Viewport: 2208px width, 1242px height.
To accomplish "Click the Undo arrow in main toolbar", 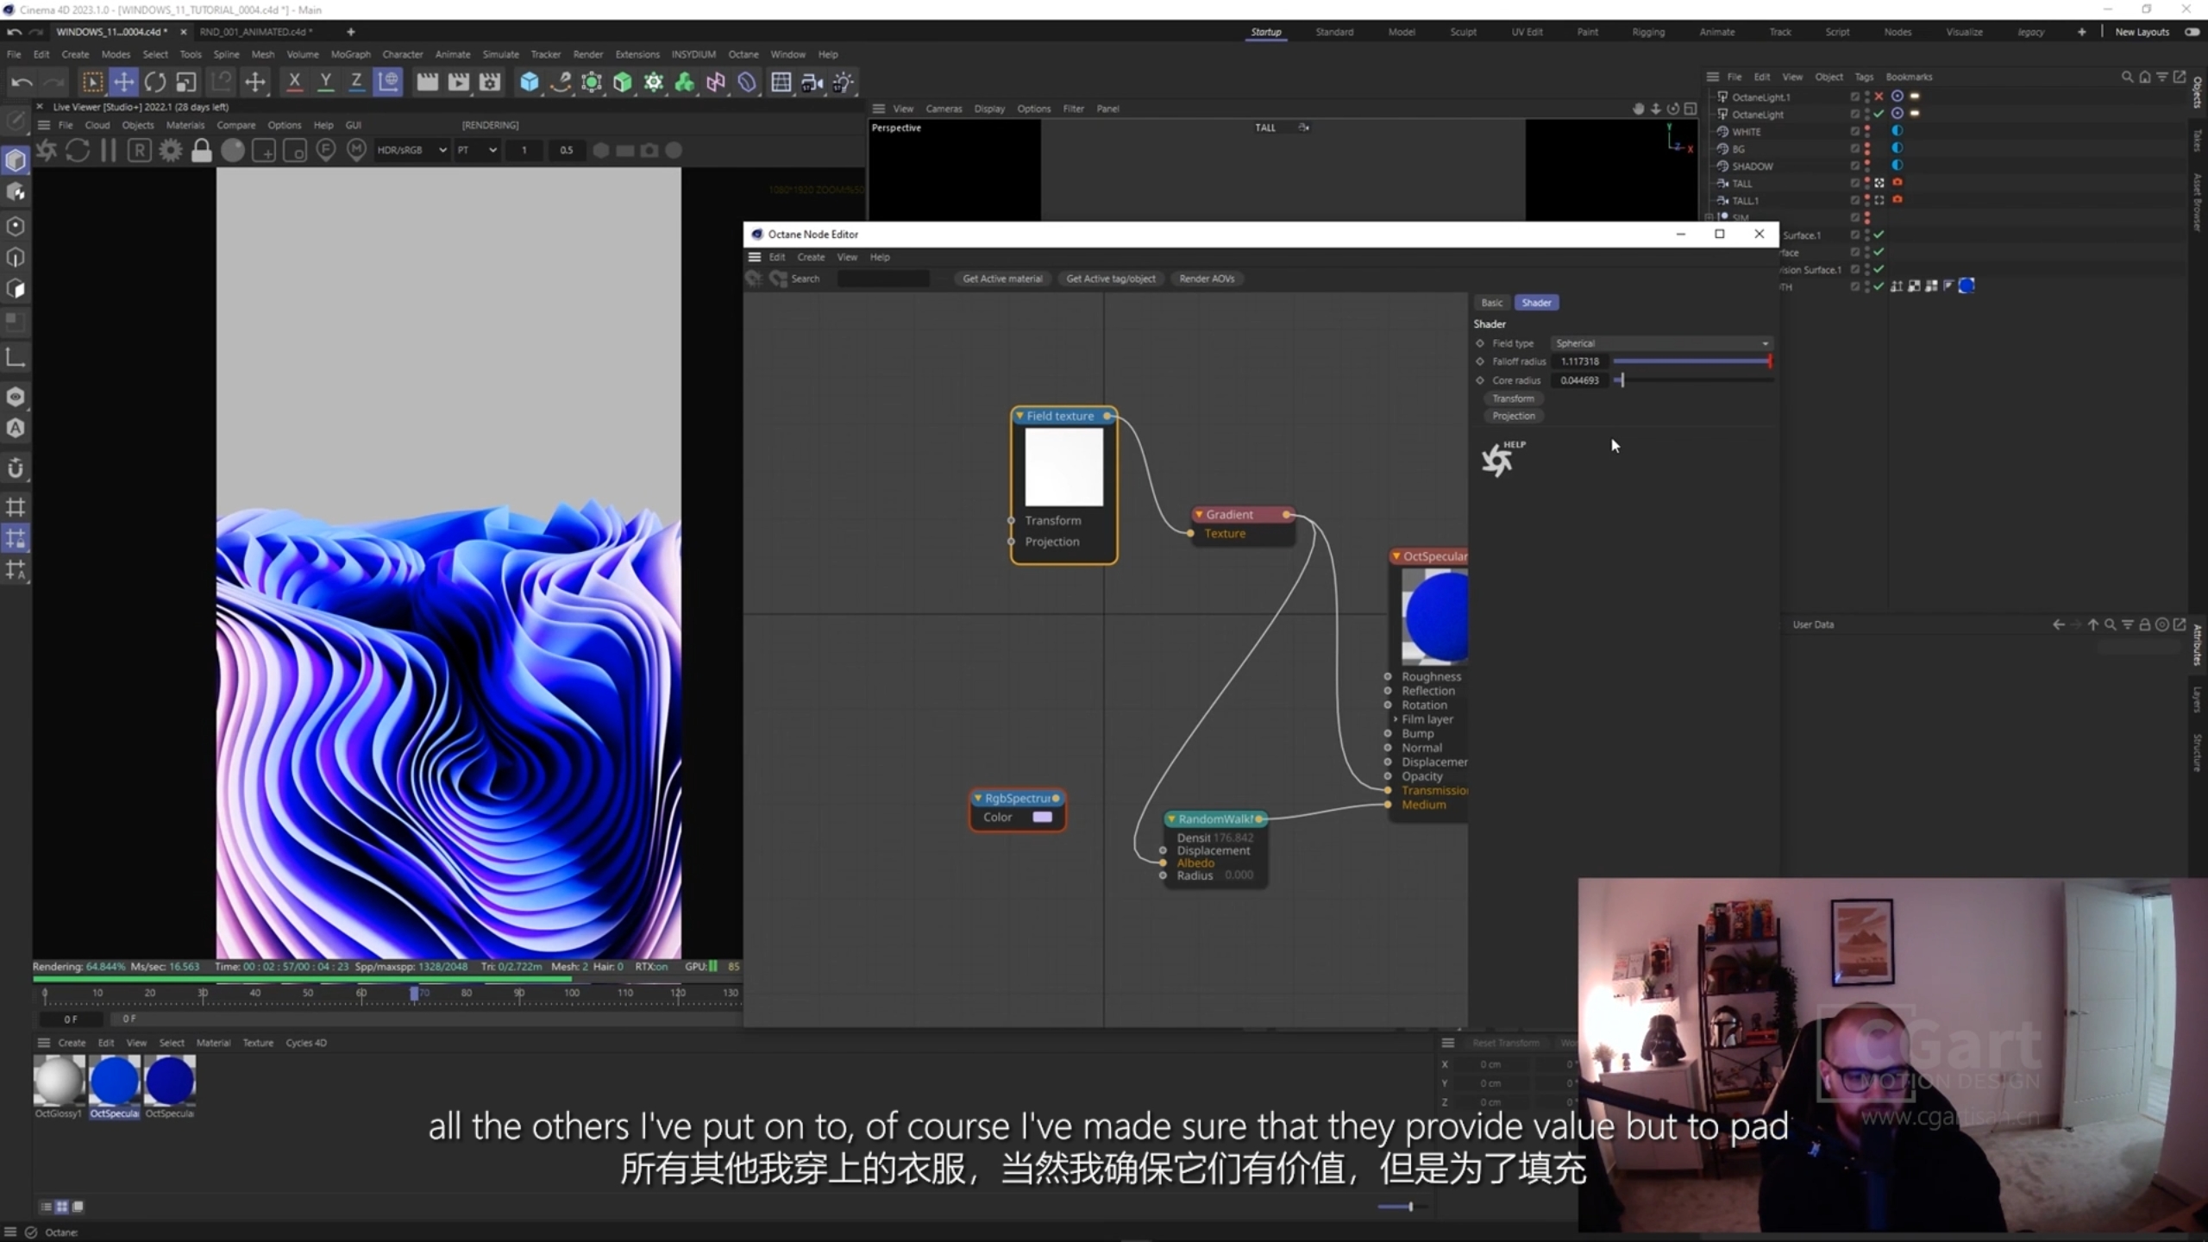I will [x=22, y=83].
